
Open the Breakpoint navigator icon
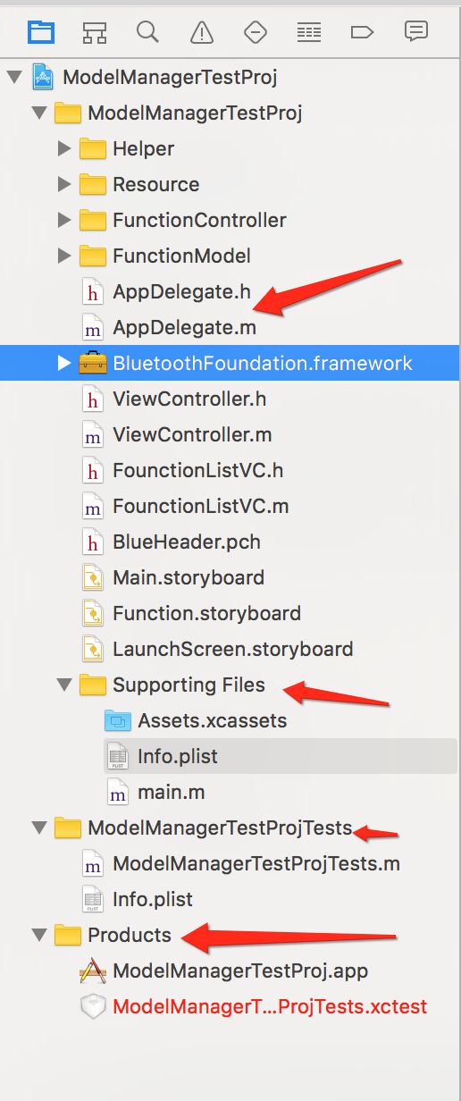click(x=362, y=32)
